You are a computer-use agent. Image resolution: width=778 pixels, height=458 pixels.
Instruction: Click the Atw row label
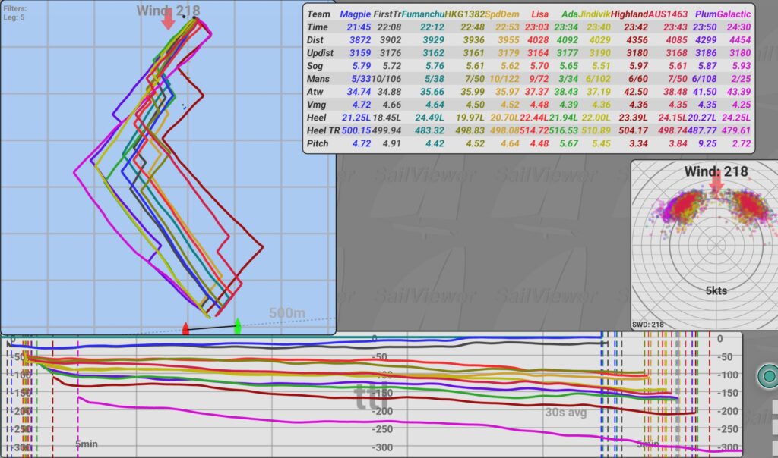click(x=315, y=92)
